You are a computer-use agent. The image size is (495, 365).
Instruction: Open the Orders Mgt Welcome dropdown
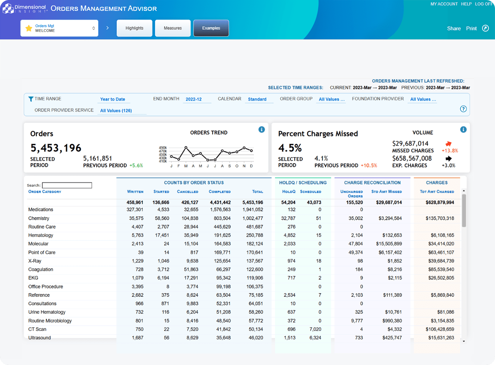(x=59, y=28)
